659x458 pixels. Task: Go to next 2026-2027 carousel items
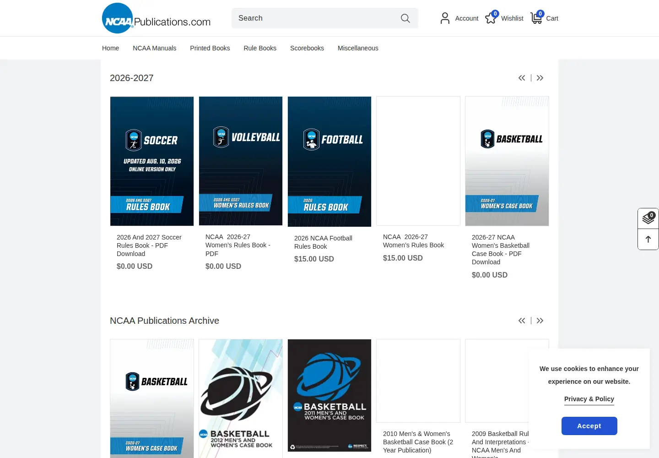click(x=540, y=78)
